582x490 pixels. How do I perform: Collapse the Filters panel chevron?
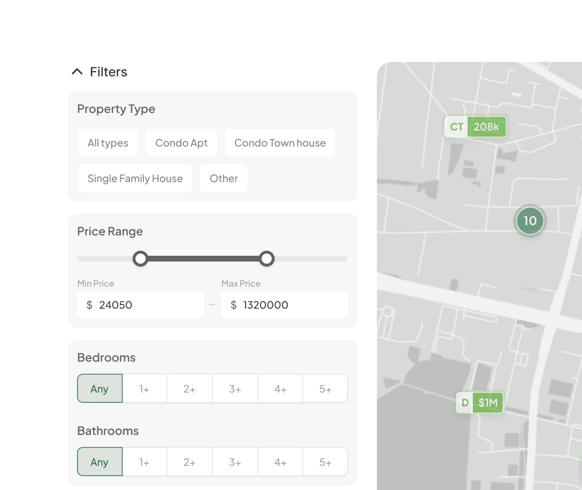[77, 72]
